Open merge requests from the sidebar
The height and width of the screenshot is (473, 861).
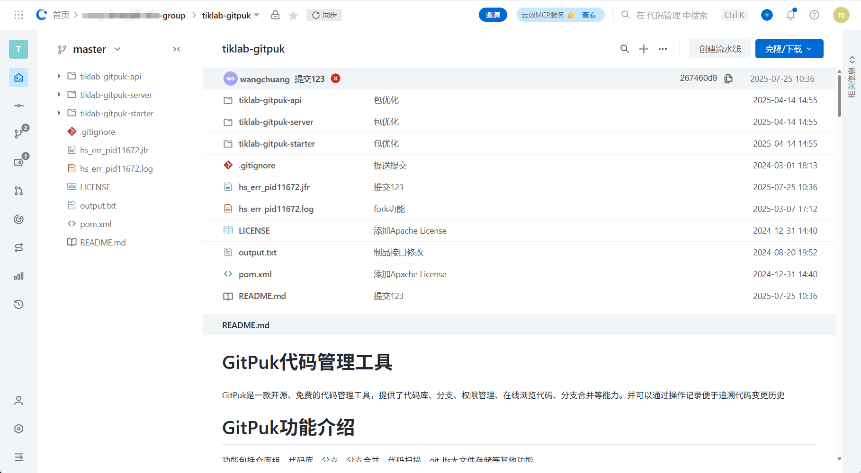pyautogui.click(x=18, y=191)
